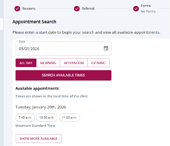Viewport: 170px width, 146px height.
Task: Click the Forms step checkmark icon
Action: pyautogui.click(x=136, y=8)
